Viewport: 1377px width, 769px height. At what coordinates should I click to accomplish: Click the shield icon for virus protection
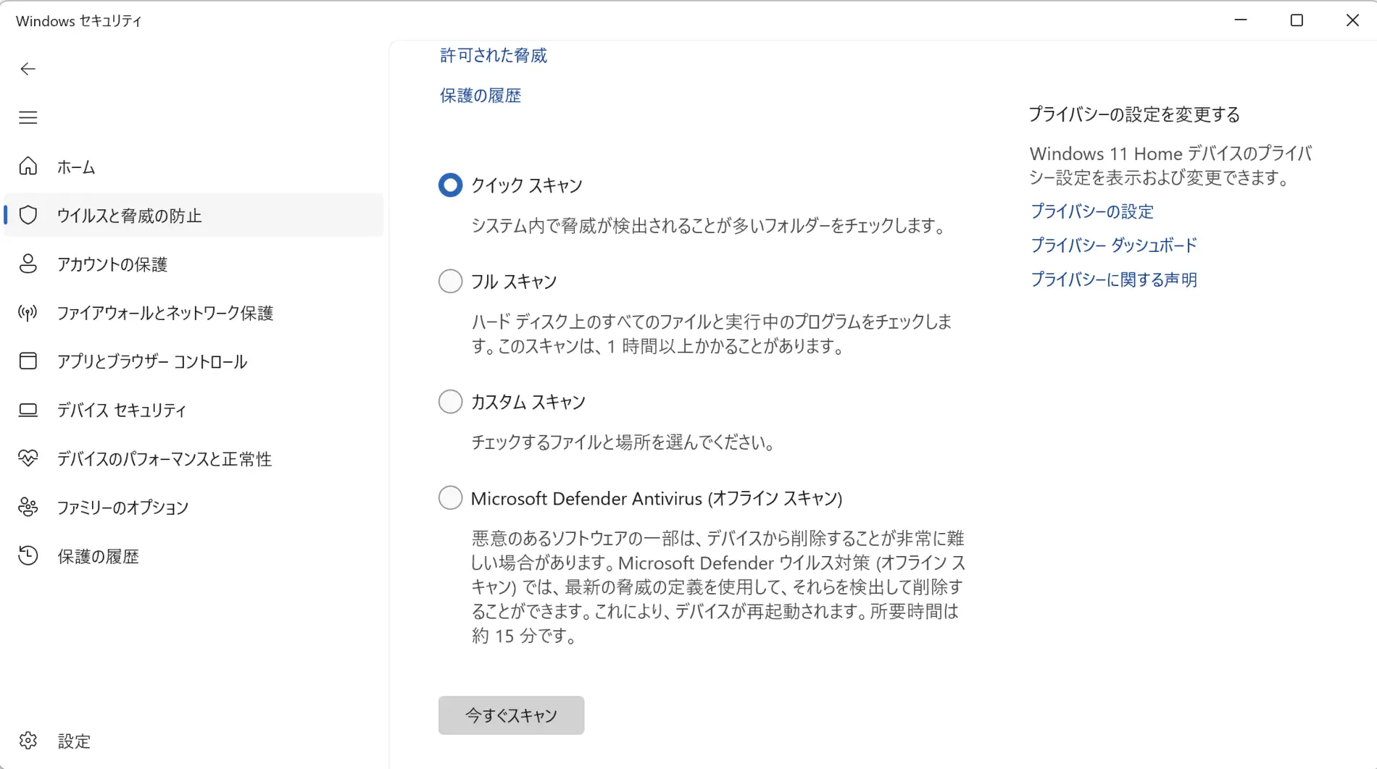[28, 215]
